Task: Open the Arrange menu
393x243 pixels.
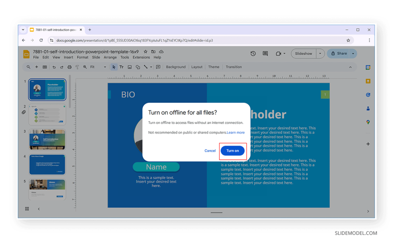Action: point(110,57)
